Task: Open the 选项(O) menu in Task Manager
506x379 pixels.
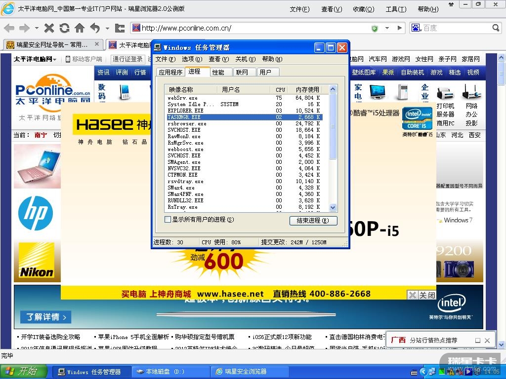Action: [x=192, y=59]
